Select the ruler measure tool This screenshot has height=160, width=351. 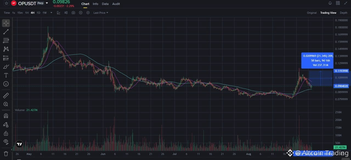(6, 95)
